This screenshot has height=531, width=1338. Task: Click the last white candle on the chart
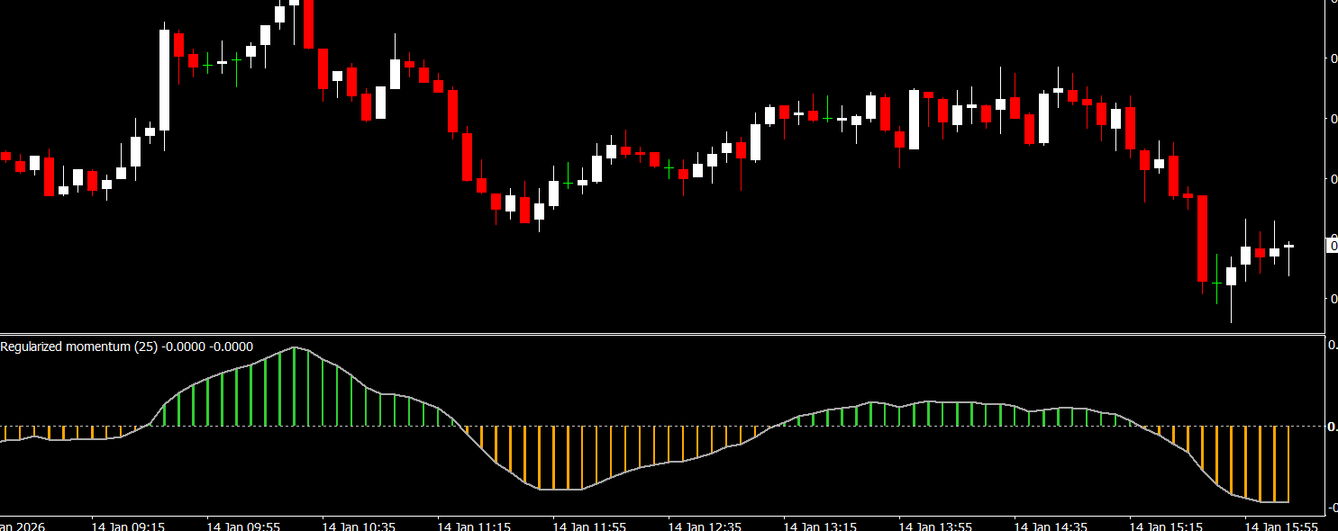click(1289, 246)
